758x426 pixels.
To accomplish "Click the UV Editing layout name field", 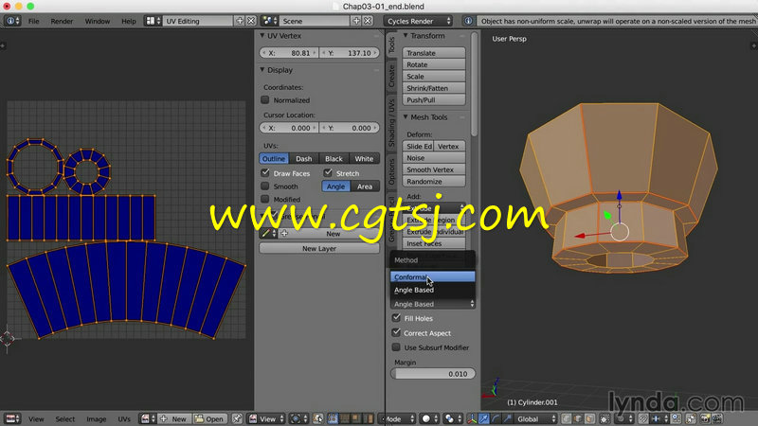I will click(198, 21).
